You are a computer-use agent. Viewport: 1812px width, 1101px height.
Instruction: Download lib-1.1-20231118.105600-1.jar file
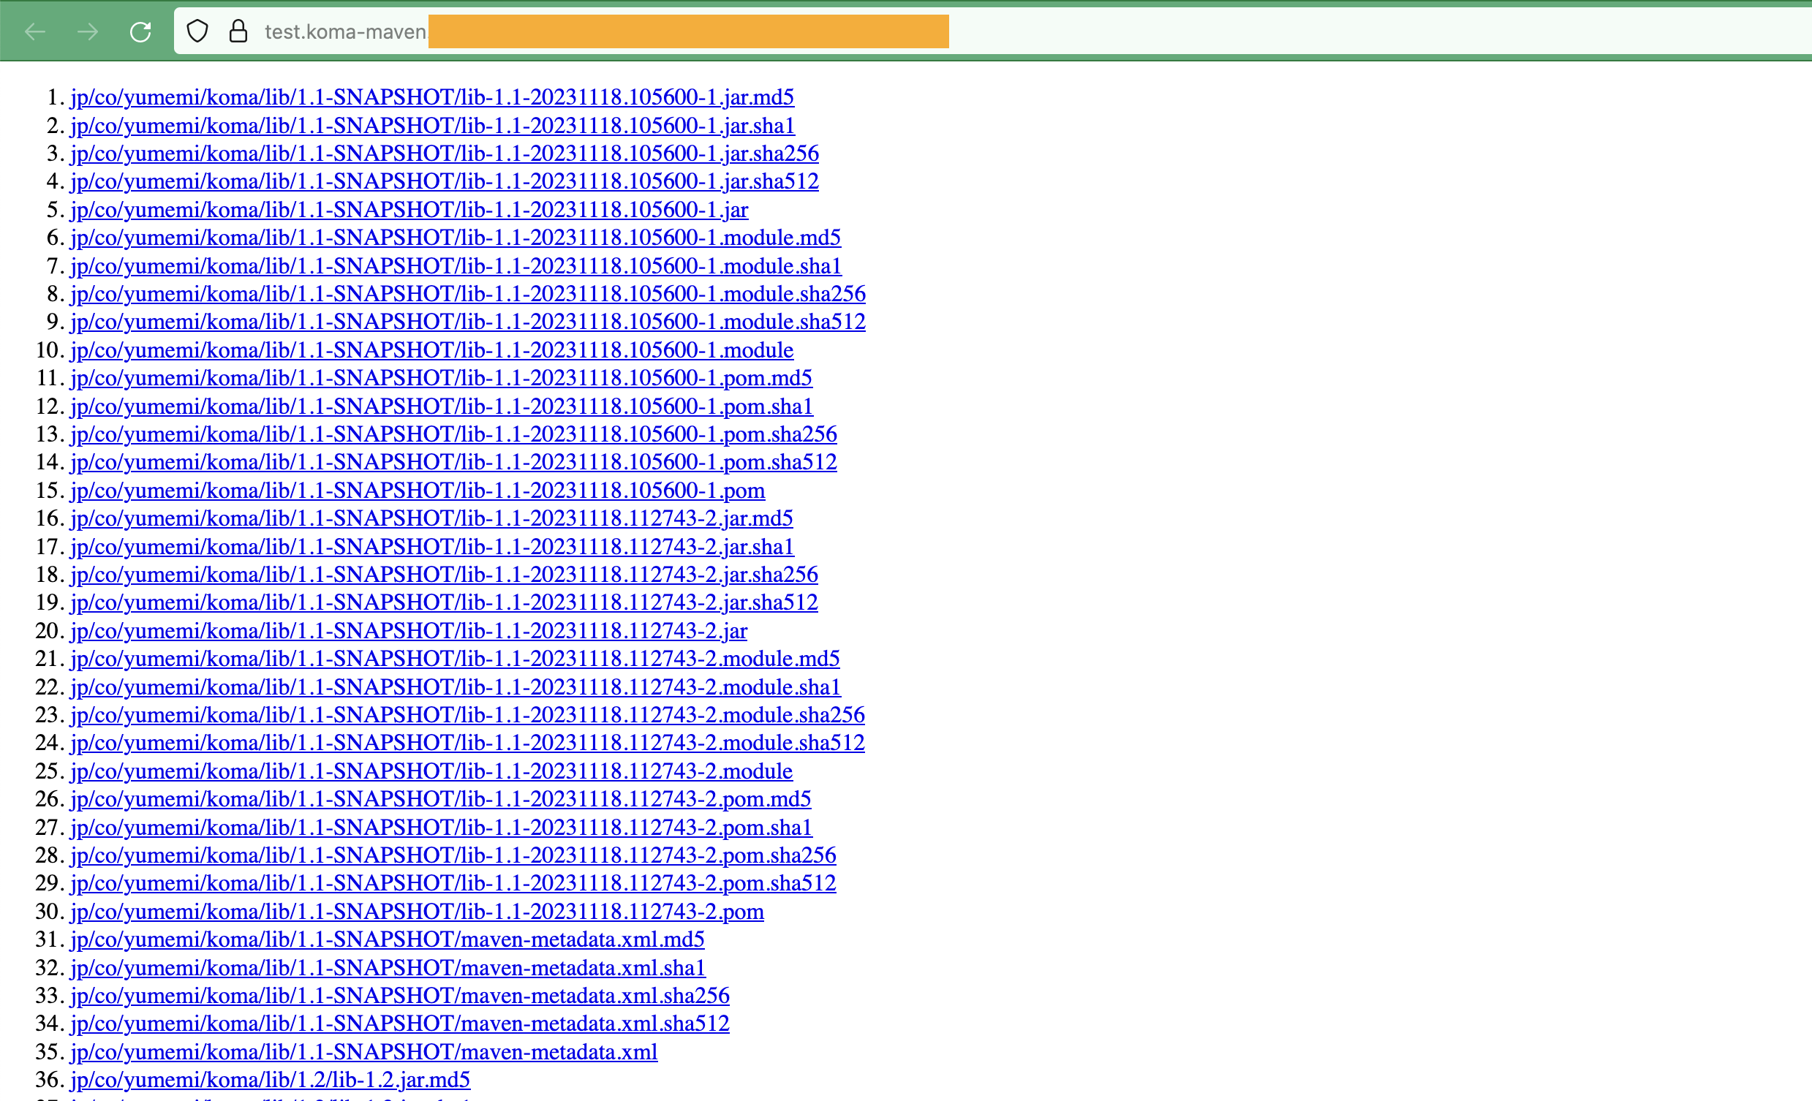pos(409,211)
